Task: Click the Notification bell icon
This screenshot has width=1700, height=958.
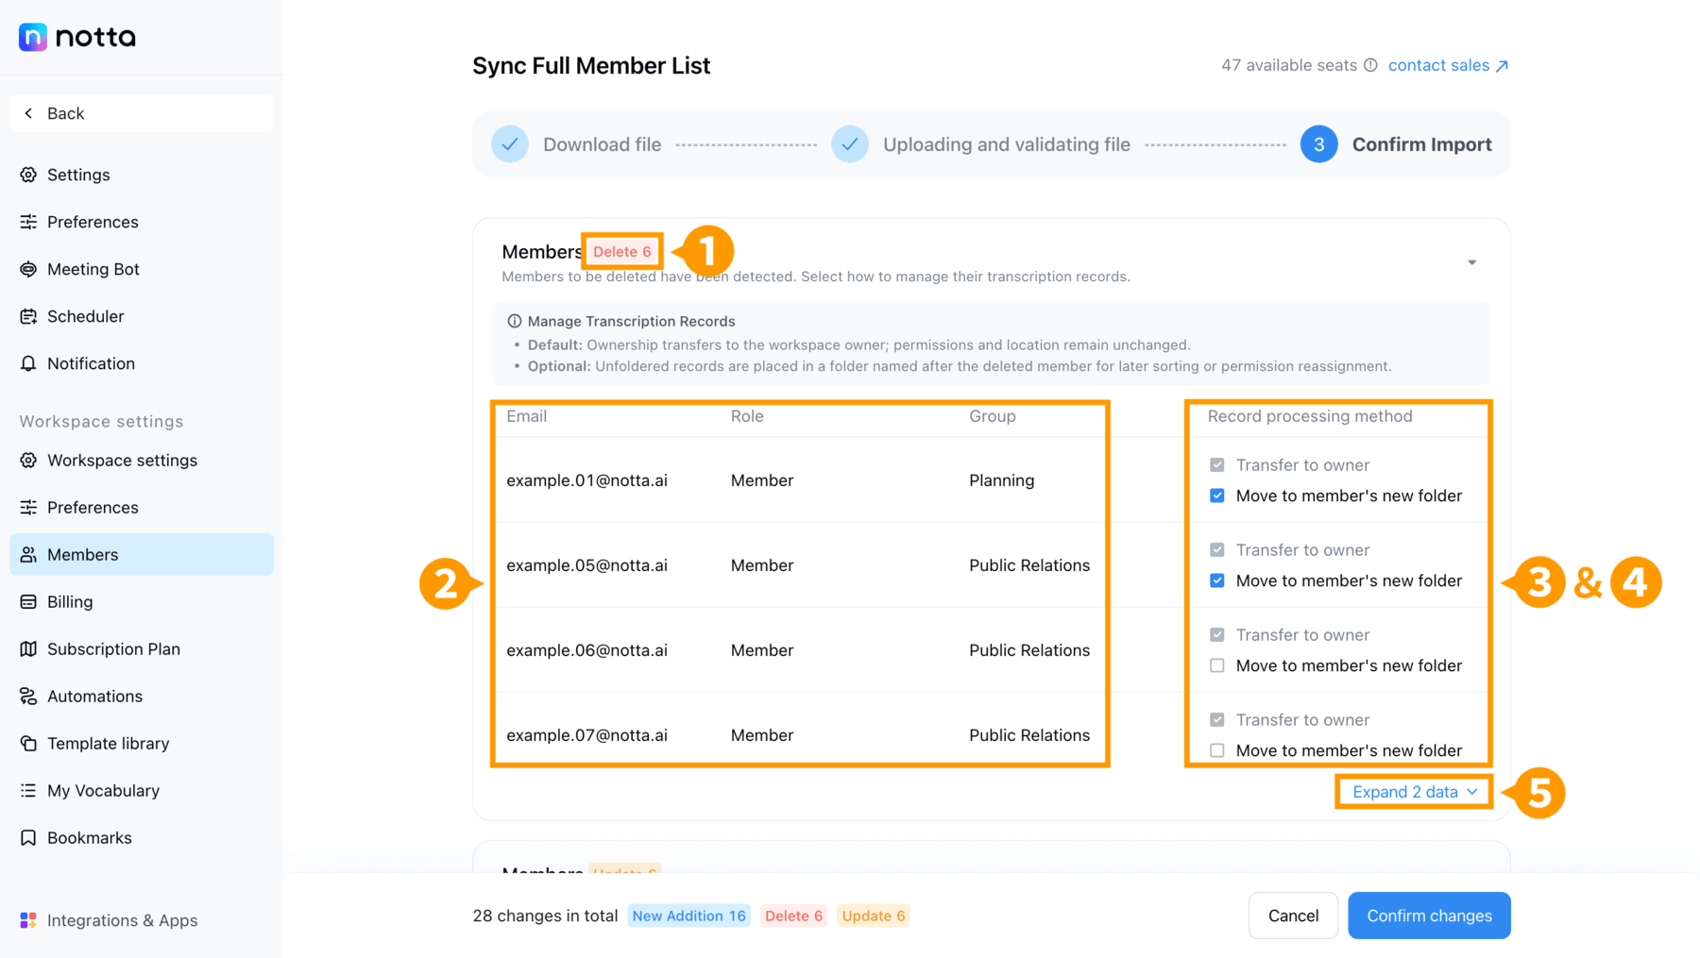Action: coord(28,363)
